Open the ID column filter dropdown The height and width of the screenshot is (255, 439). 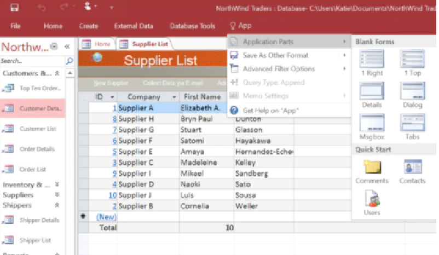point(112,97)
